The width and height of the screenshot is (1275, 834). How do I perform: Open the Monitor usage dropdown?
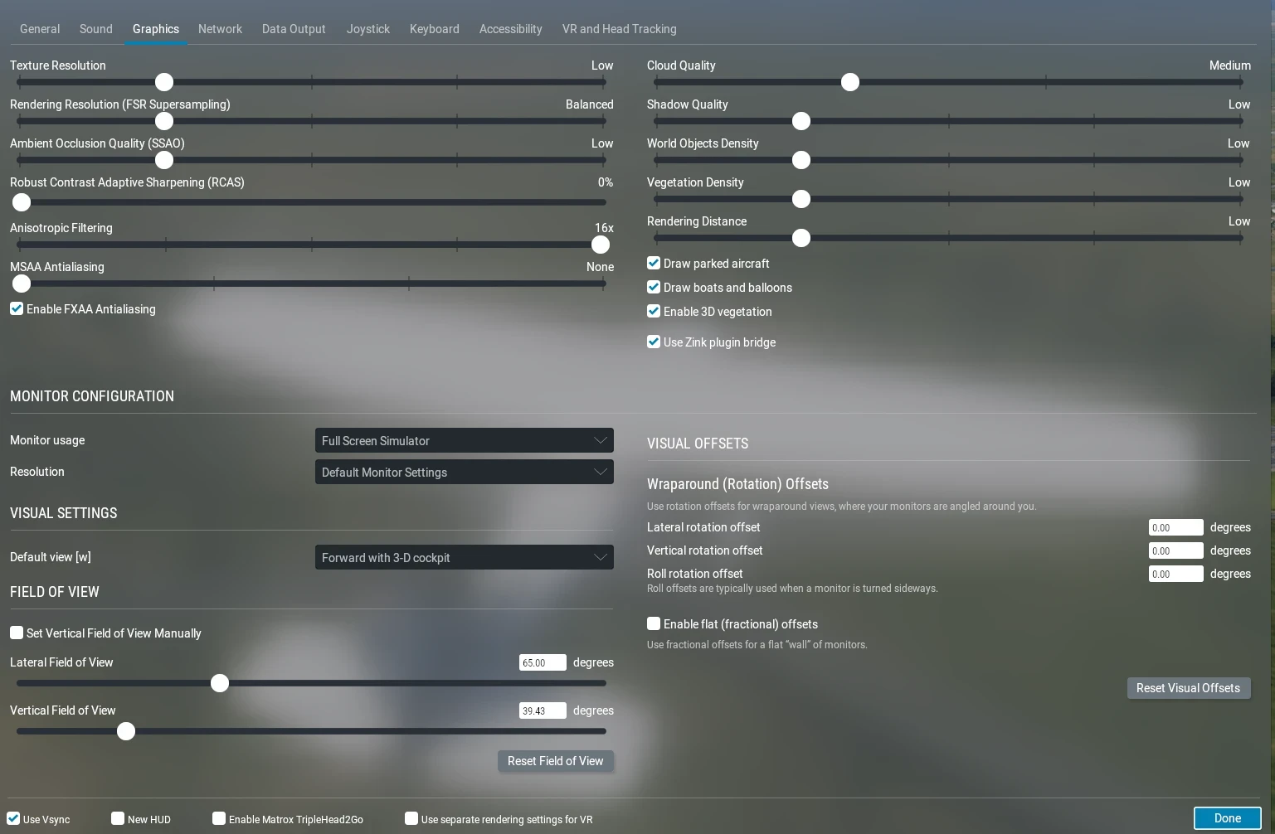click(465, 440)
